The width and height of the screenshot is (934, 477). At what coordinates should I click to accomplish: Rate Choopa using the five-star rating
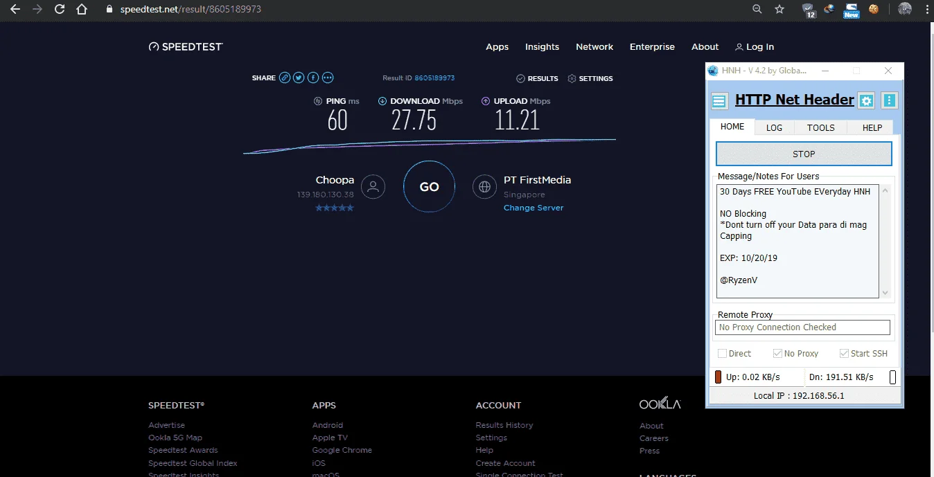click(x=335, y=208)
